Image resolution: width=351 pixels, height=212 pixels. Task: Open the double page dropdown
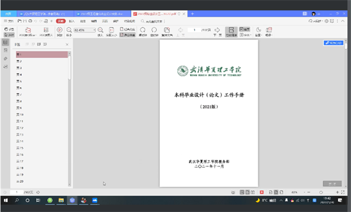245,35
